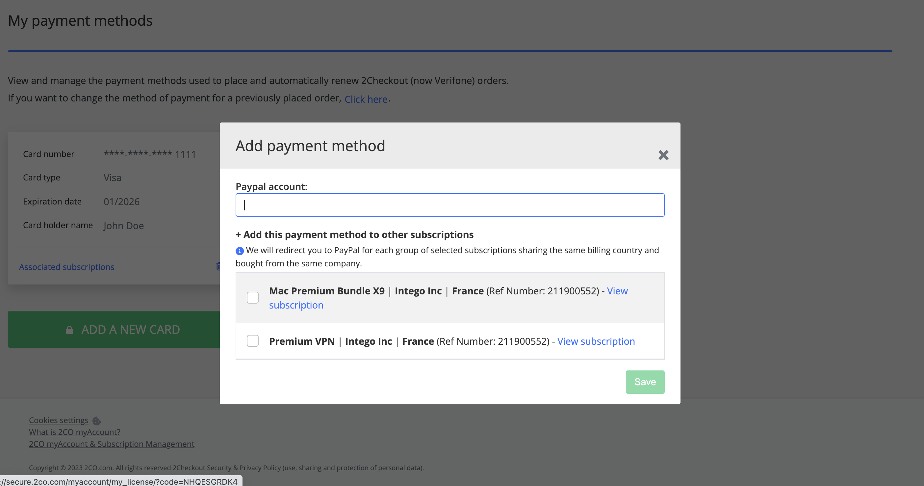
Task: Open 2CO myAccount & Subscription Management link
Action: (112, 444)
